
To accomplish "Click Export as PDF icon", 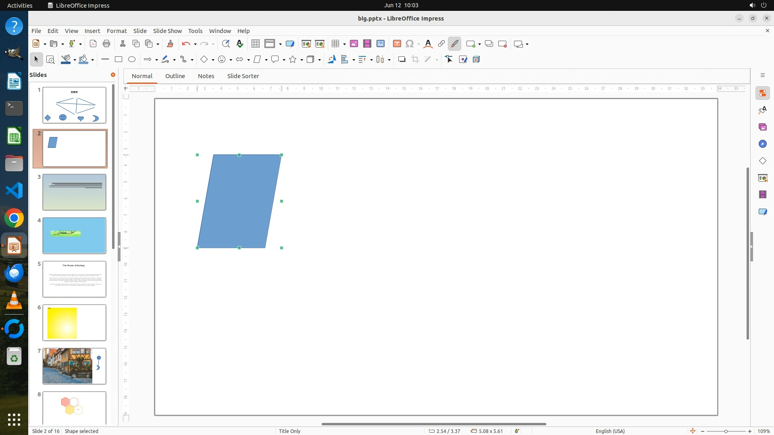I will (93, 44).
